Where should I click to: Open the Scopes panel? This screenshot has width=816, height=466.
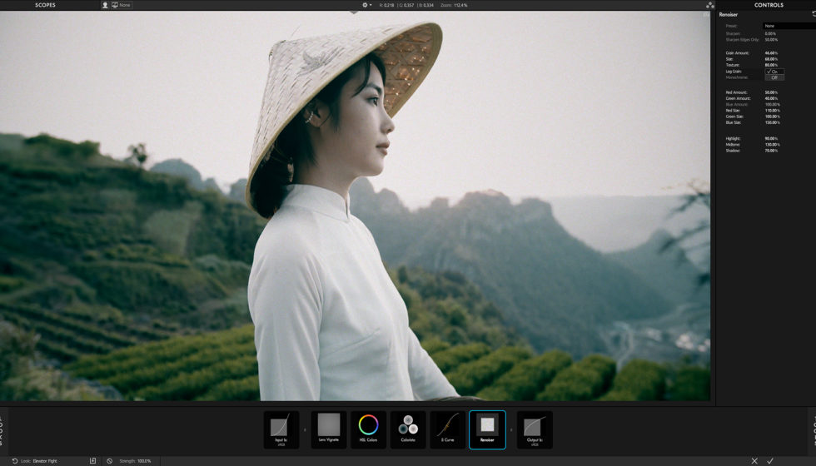pyautogui.click(x=46, y=5)
